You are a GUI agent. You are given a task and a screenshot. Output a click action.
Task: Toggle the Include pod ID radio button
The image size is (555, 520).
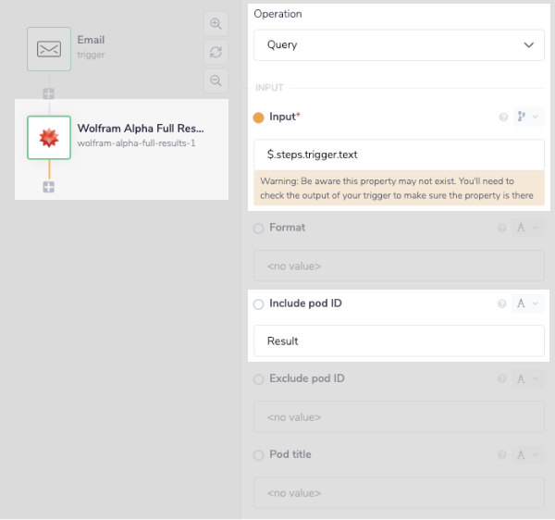(258, 303)
